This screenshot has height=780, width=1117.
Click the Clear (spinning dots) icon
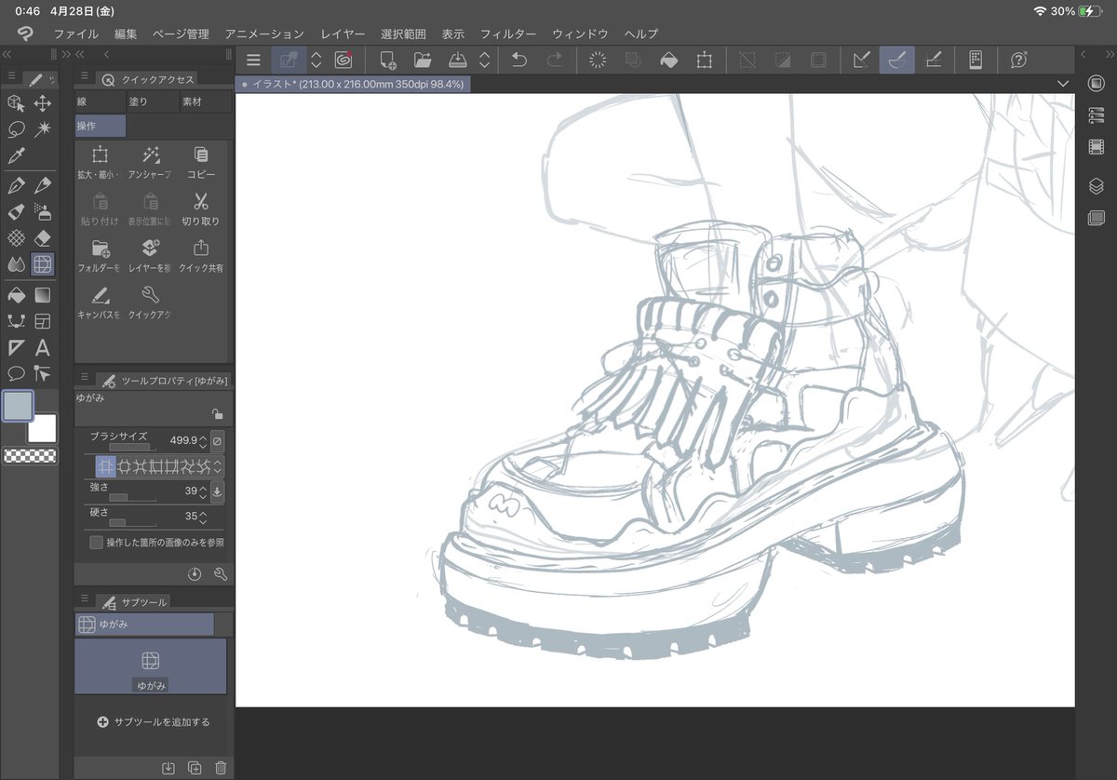point(599,60)
